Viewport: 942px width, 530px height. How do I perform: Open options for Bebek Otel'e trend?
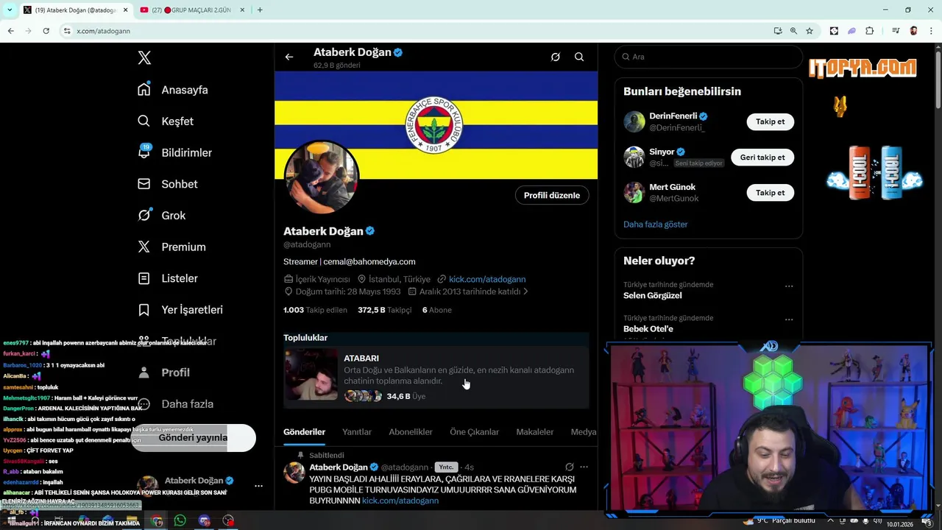click(789, 320)
